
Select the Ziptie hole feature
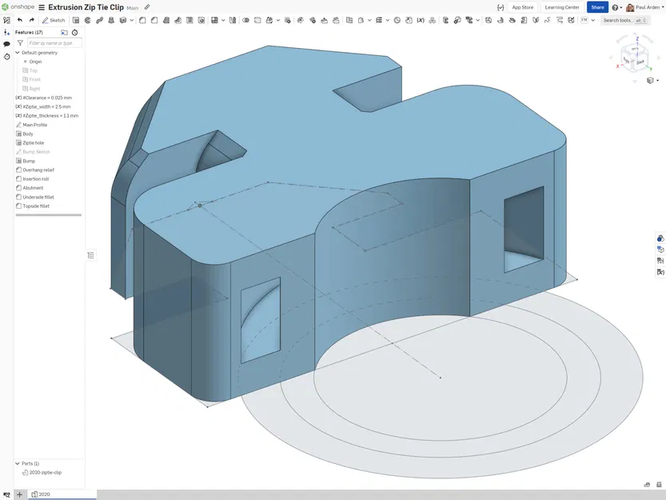pos(33,143)
